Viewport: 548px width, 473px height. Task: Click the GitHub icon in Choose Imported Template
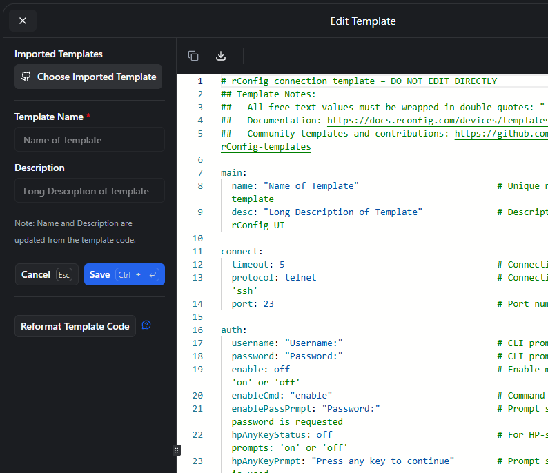[x=26, y=77]
